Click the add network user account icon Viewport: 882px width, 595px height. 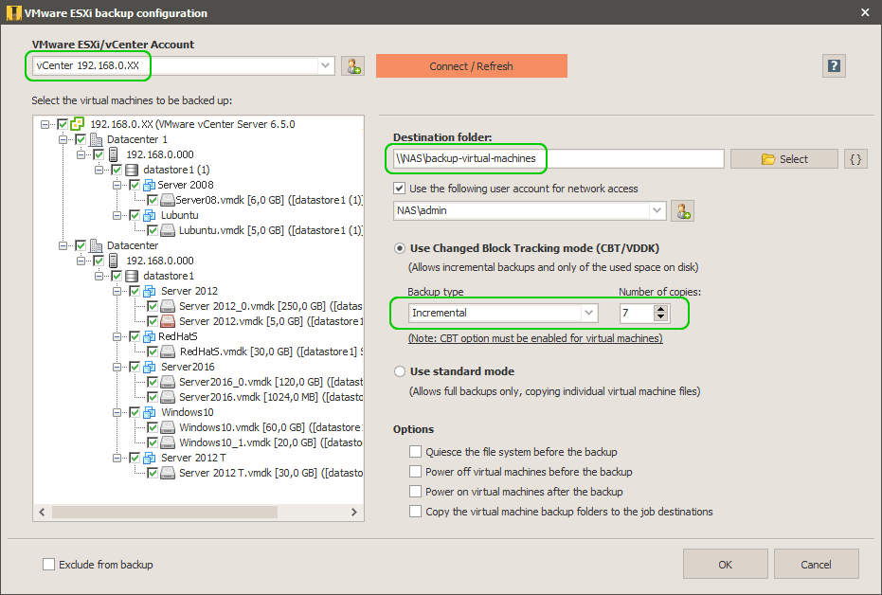682,211
